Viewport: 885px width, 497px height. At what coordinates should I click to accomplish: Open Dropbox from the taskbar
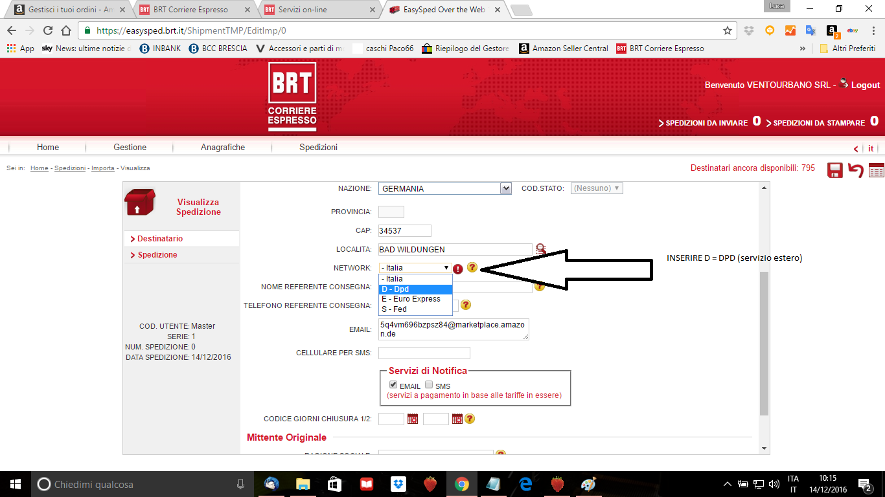[398, 484]
